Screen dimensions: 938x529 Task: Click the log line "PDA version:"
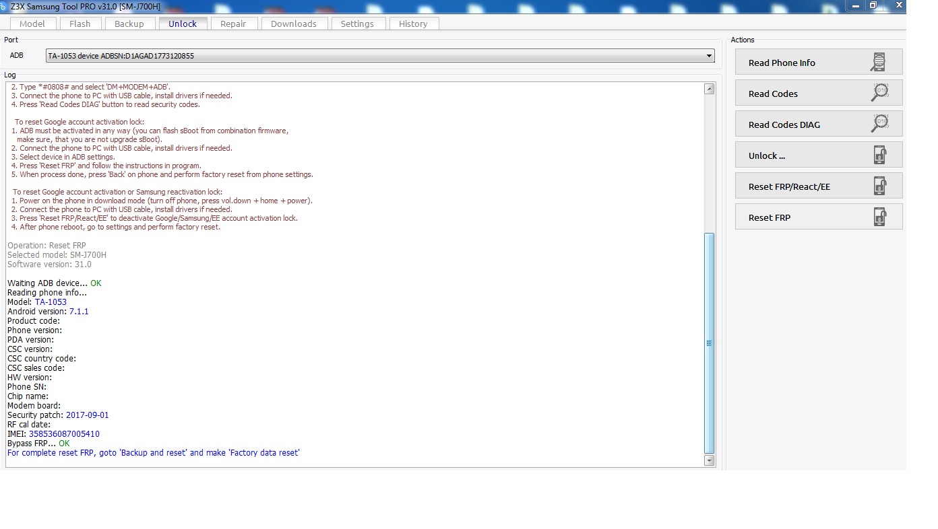(x=30, y=340)
